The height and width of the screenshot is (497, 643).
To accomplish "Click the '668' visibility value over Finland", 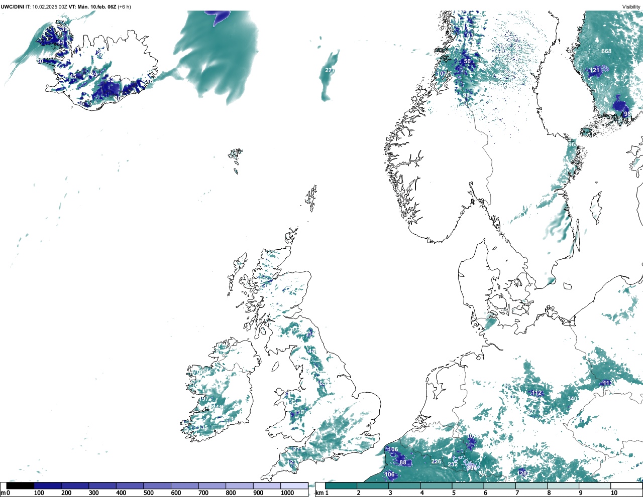I will tap(606, 51).
